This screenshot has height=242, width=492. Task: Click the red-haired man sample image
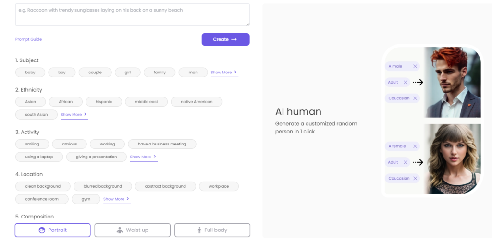452,82
